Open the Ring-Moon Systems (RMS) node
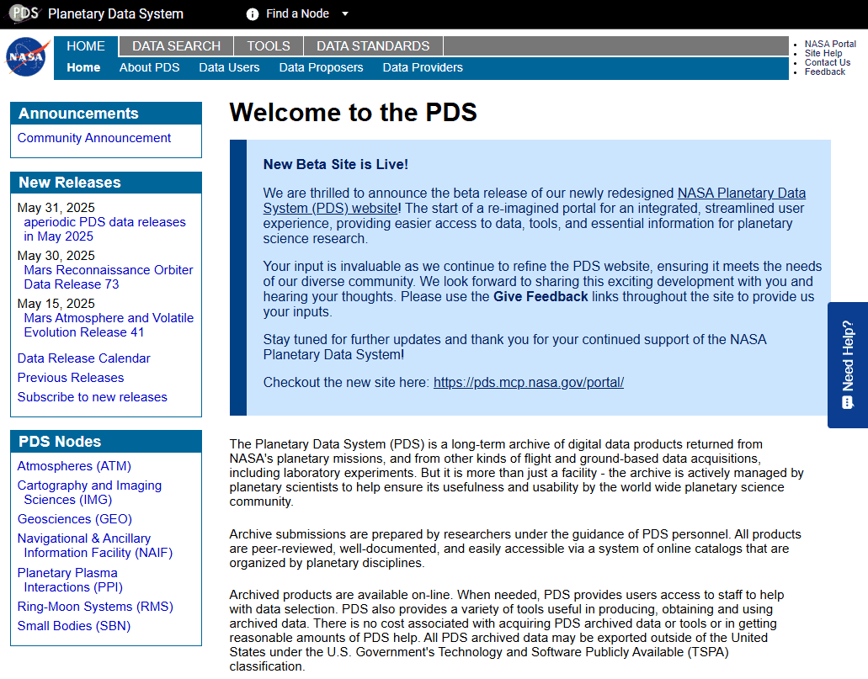868x679 pixels. [x=95, y=607]
